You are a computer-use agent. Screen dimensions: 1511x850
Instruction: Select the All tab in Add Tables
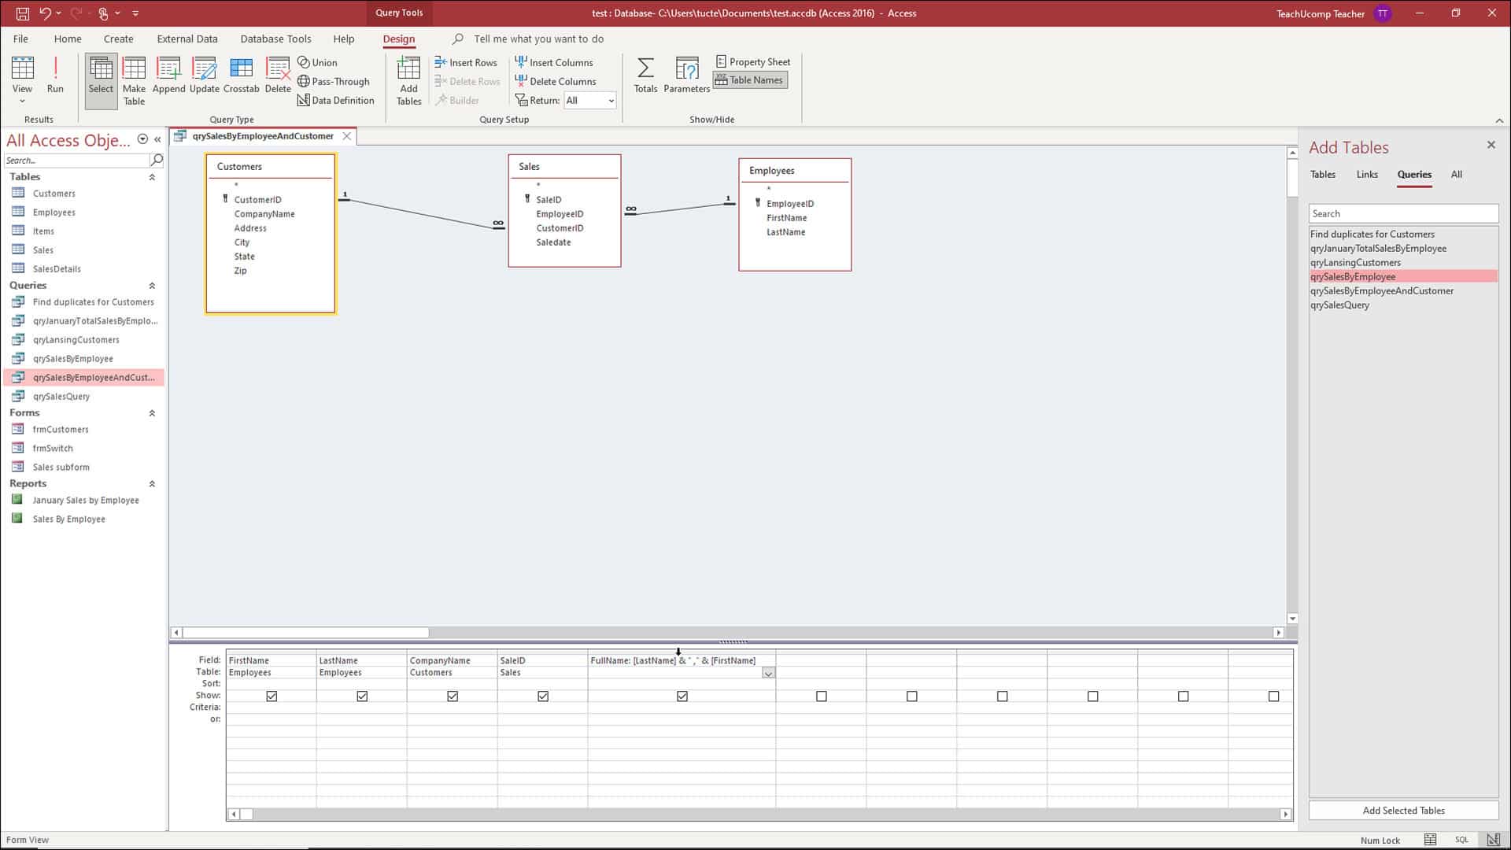pos(1457,175)
